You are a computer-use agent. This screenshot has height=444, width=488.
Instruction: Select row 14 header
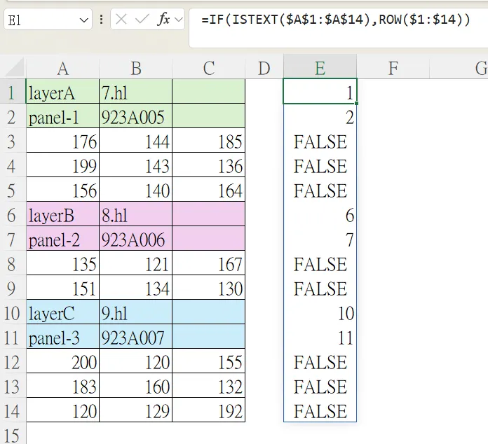pos(13,410)
